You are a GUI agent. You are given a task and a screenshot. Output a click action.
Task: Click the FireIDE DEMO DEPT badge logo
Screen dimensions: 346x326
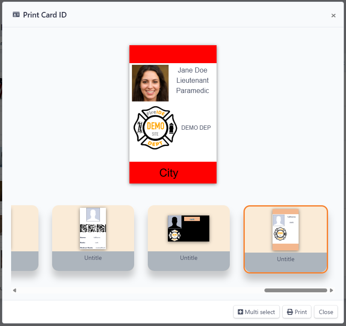[155, 128]
